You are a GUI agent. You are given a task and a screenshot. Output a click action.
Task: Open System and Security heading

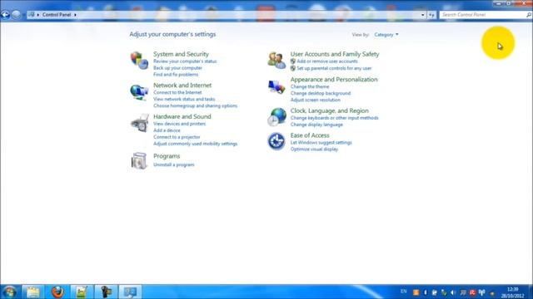coord(181,54)
